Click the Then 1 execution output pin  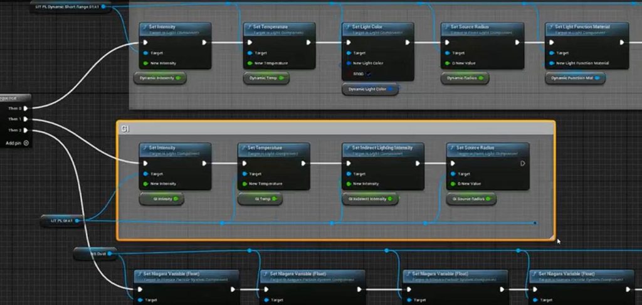click(x=25, y=119)
